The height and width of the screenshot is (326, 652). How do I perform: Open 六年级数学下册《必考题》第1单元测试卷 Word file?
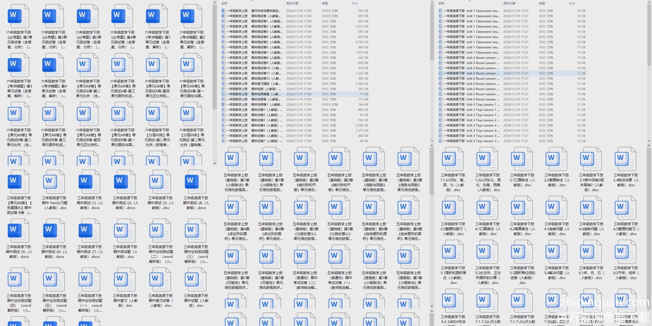[x=19, y=16]
